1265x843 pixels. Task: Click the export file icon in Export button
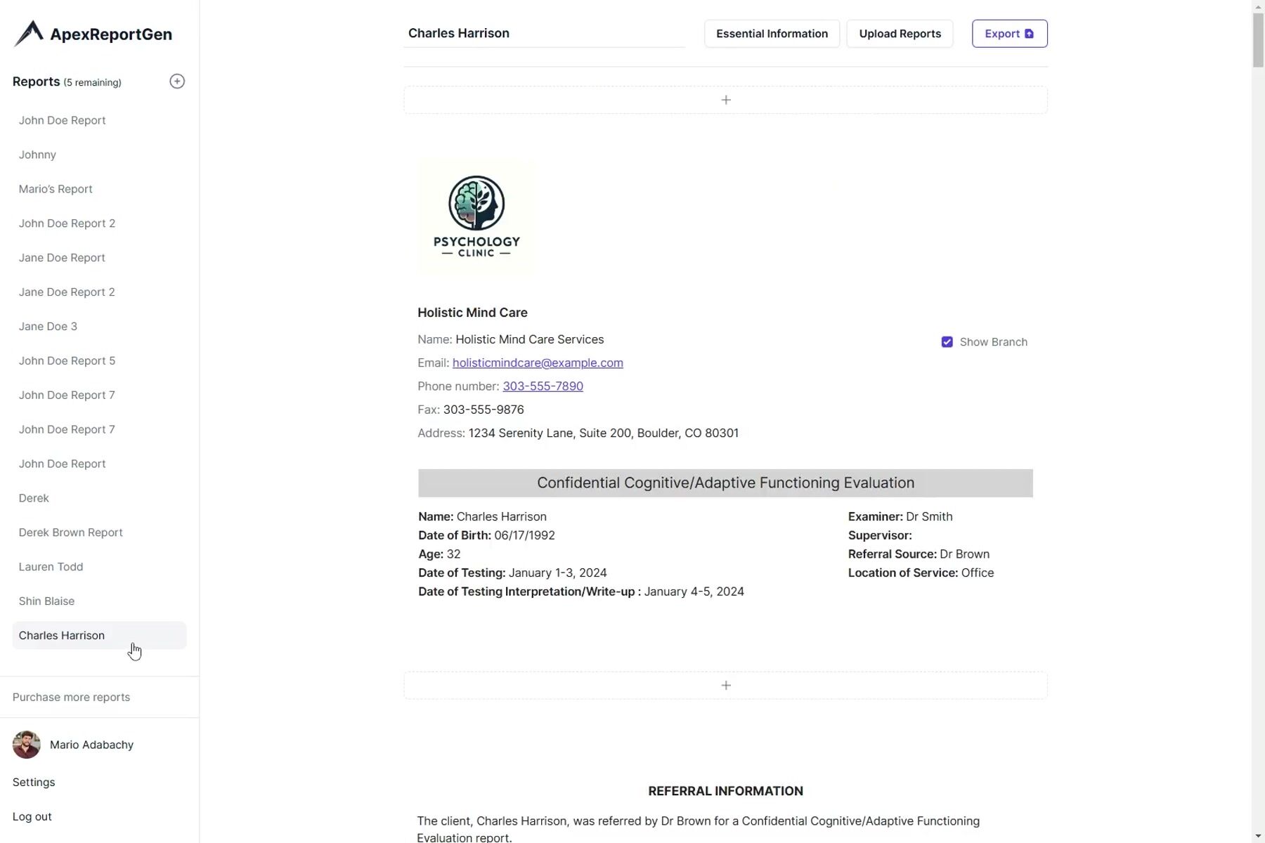1029,34
